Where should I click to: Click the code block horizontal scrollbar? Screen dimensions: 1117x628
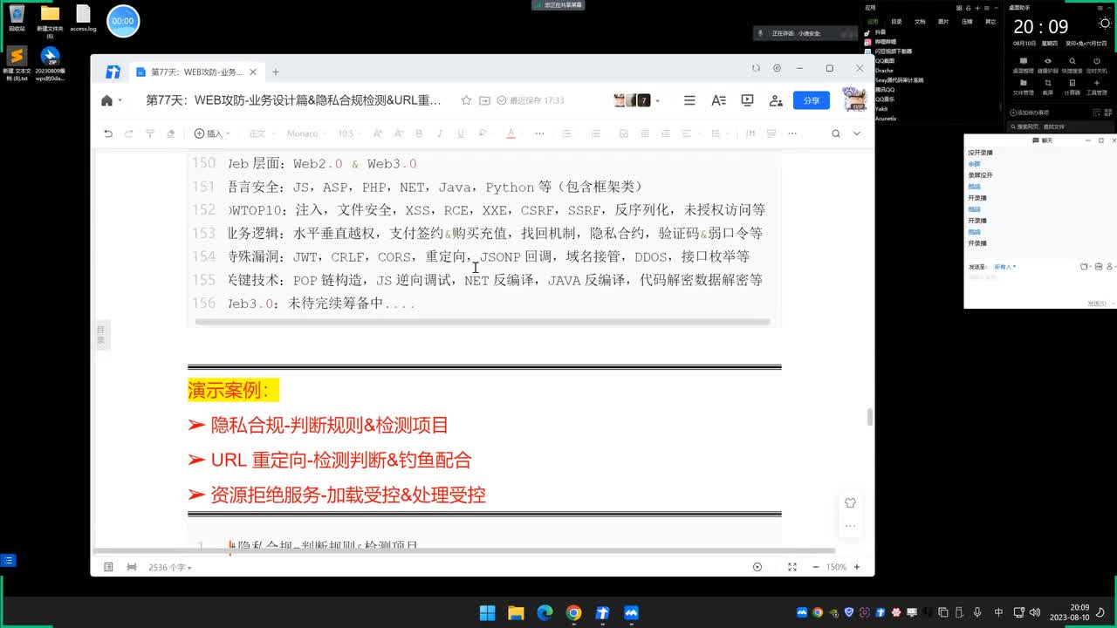483,322
